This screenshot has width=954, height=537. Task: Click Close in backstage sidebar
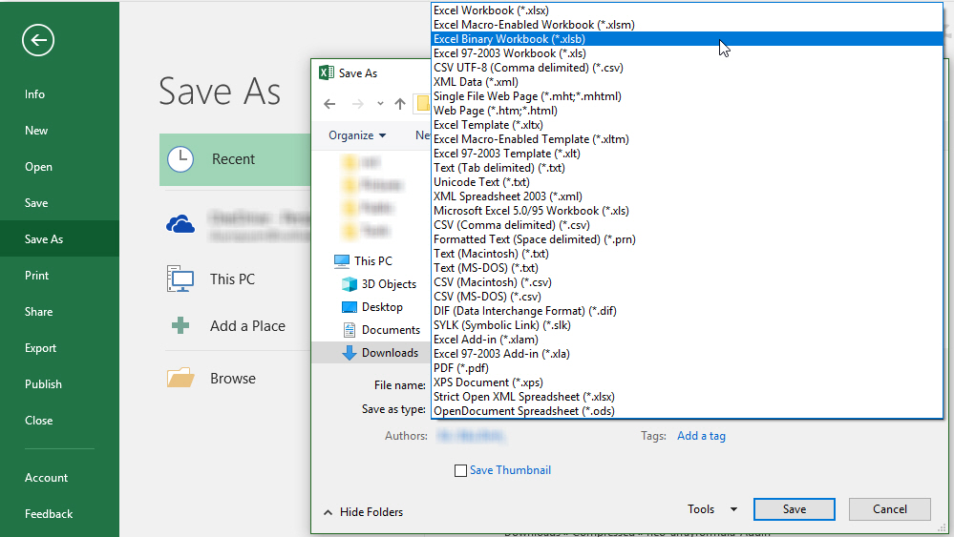59,421
